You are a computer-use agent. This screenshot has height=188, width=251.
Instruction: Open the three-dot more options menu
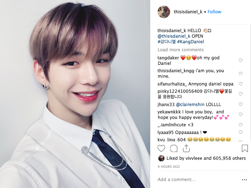[244, 180]
